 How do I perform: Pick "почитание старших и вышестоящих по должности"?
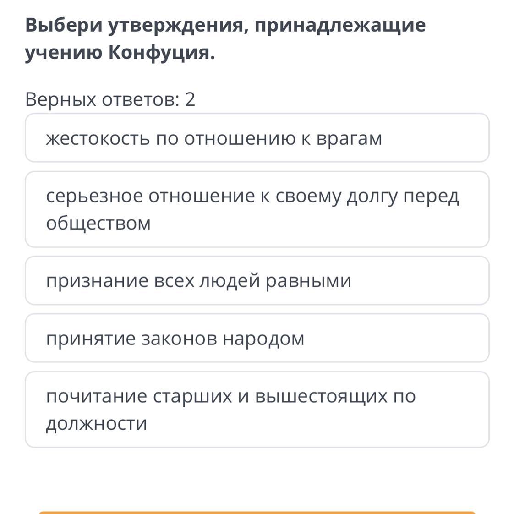coord(257,410)
